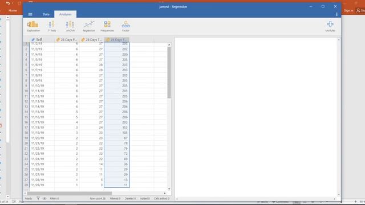Click the date cell 11/3/19
Image resolution: width=365 pixels, height=205 pixels.
(42, 49)
